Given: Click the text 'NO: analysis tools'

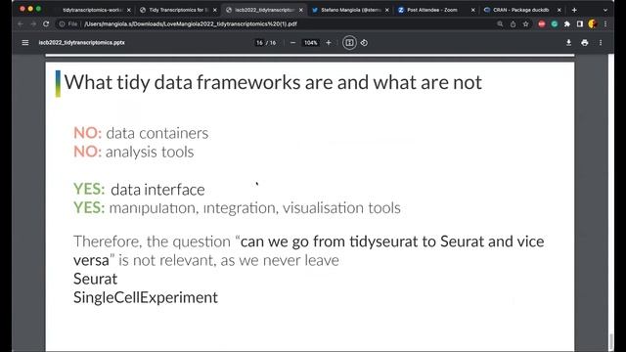Looking at the screenshot, I should (134, 152).
